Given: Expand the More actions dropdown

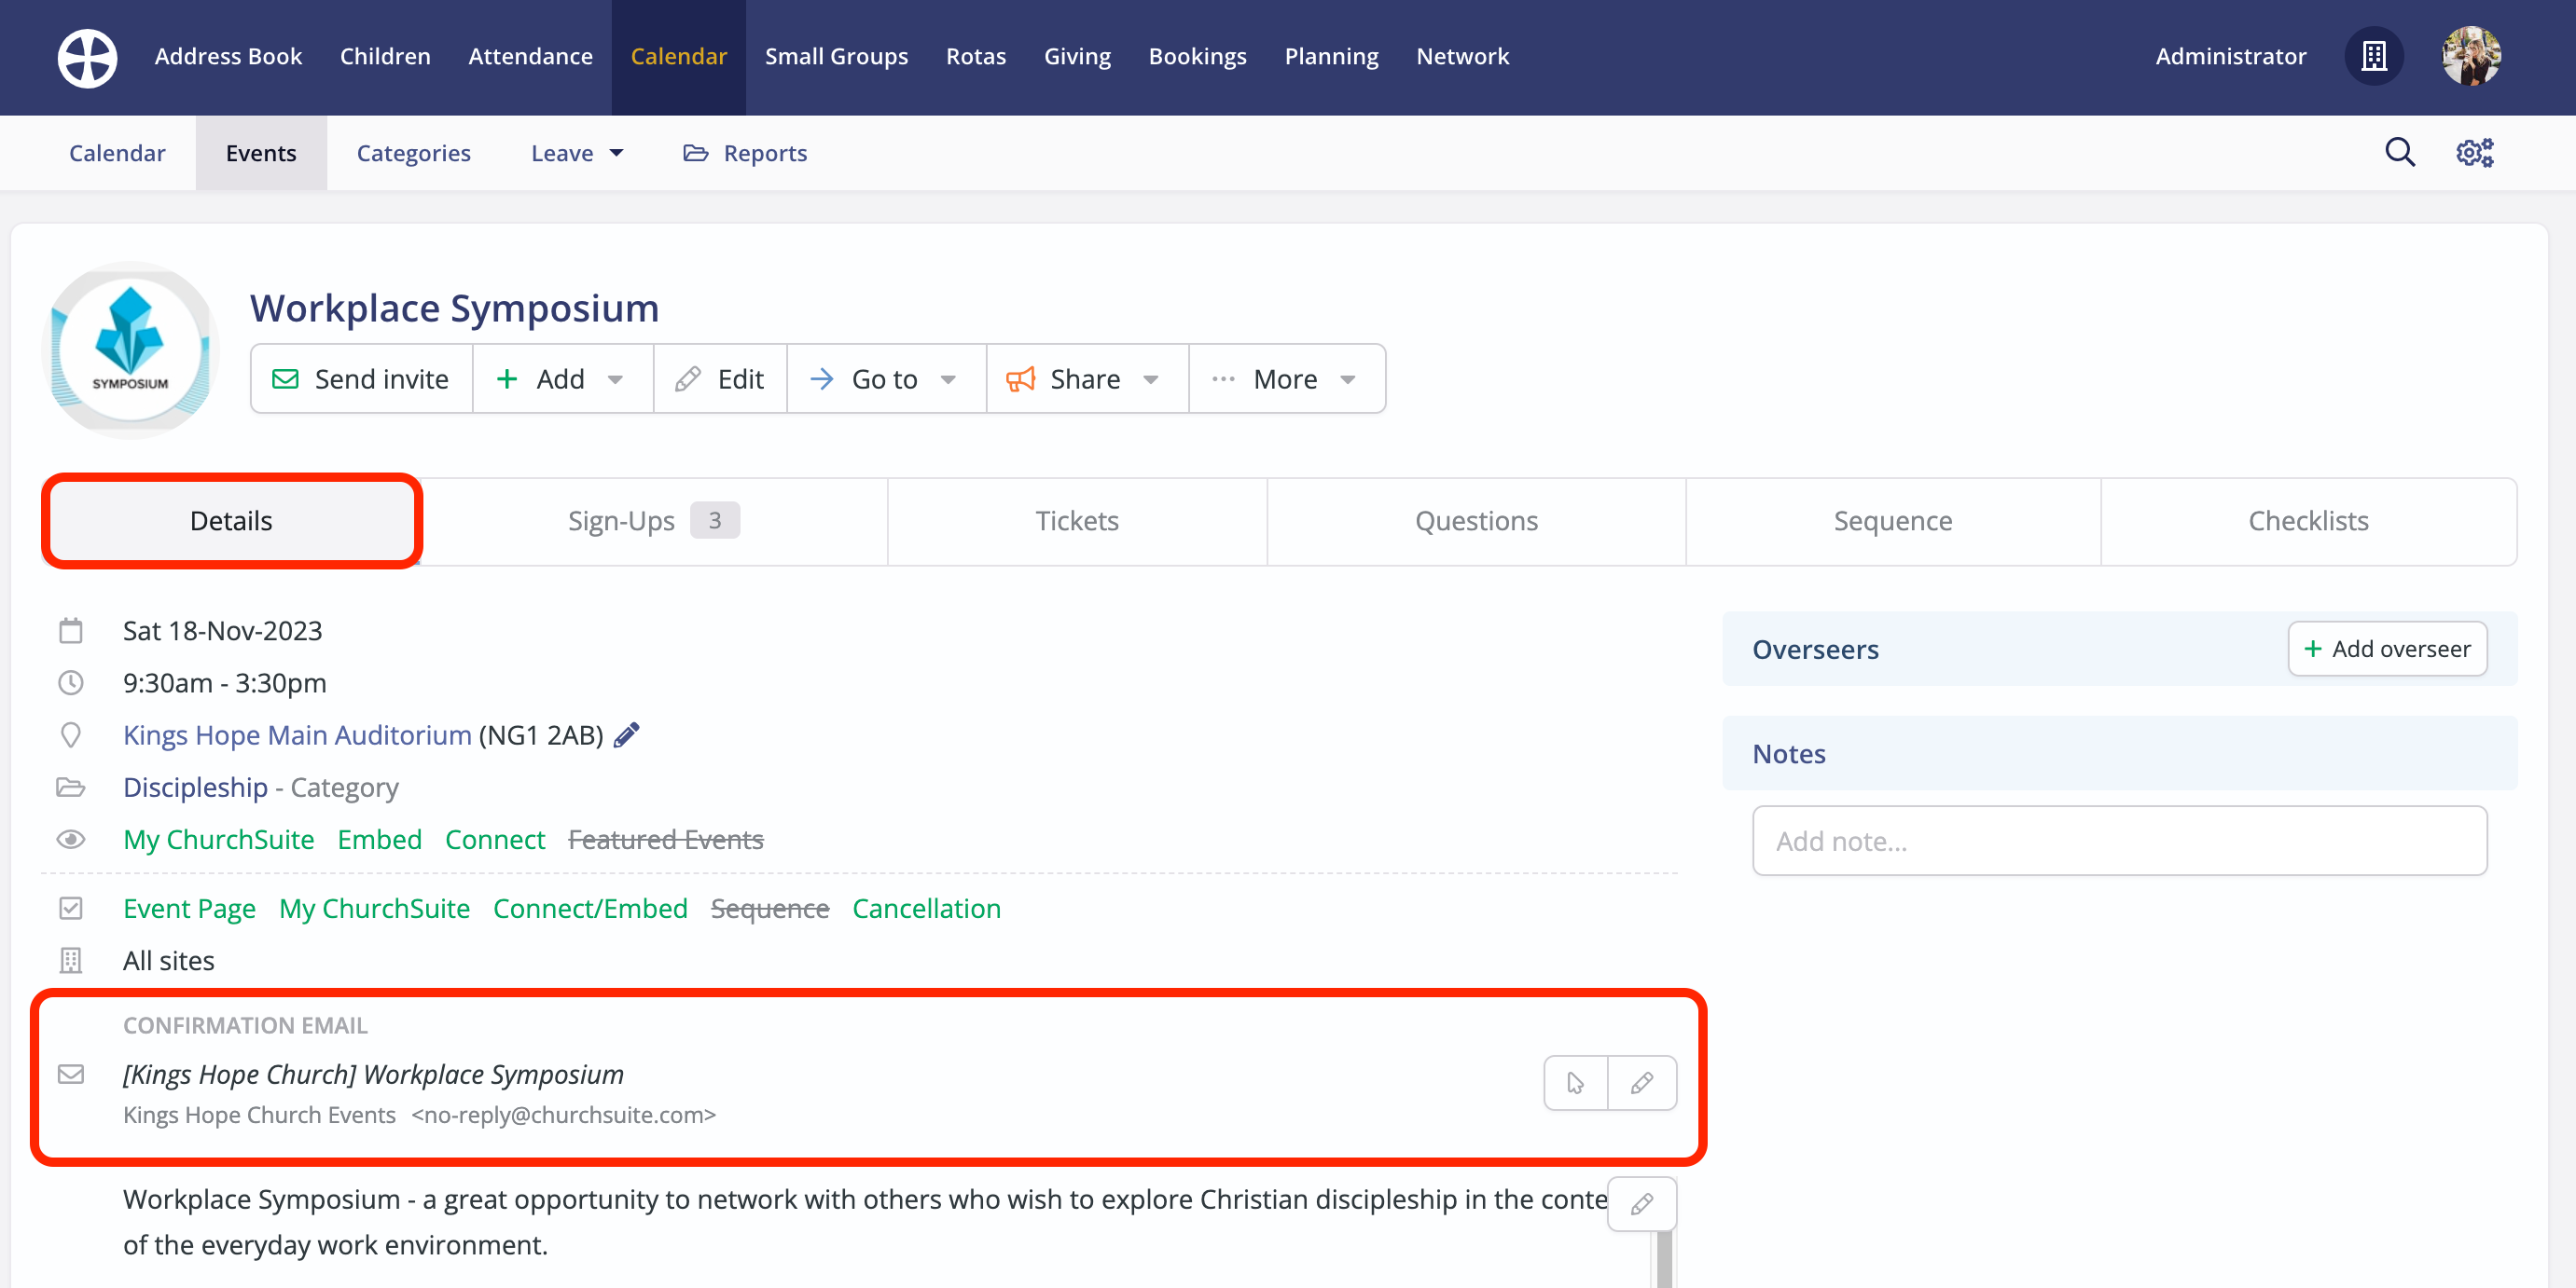Looking at the screenshot, I should click(x=1286, y=378).
